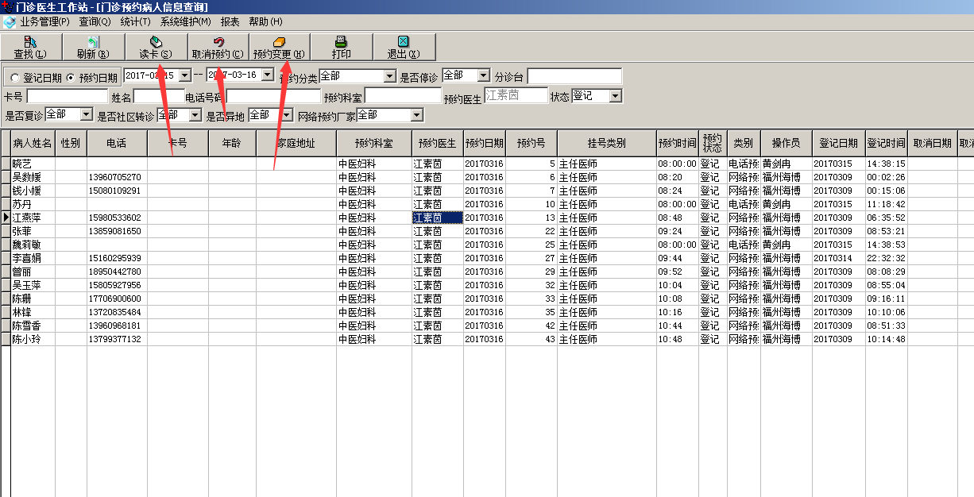Click the 预约科室 column header
This screenshot has width=974, height=497.
click(x=373, y=143)
